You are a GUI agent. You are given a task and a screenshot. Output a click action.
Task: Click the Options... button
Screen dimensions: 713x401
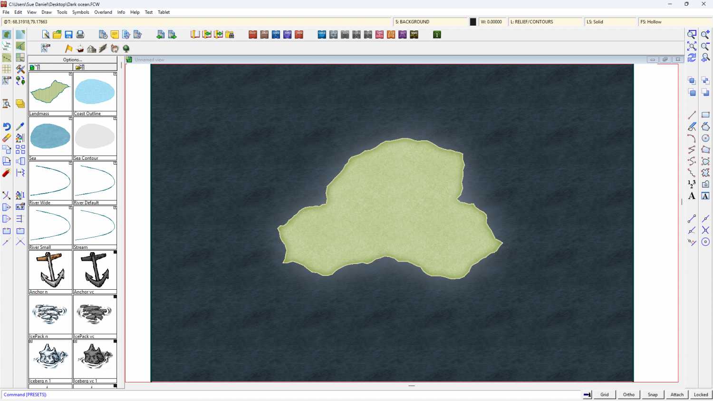[x=73, y=60]
